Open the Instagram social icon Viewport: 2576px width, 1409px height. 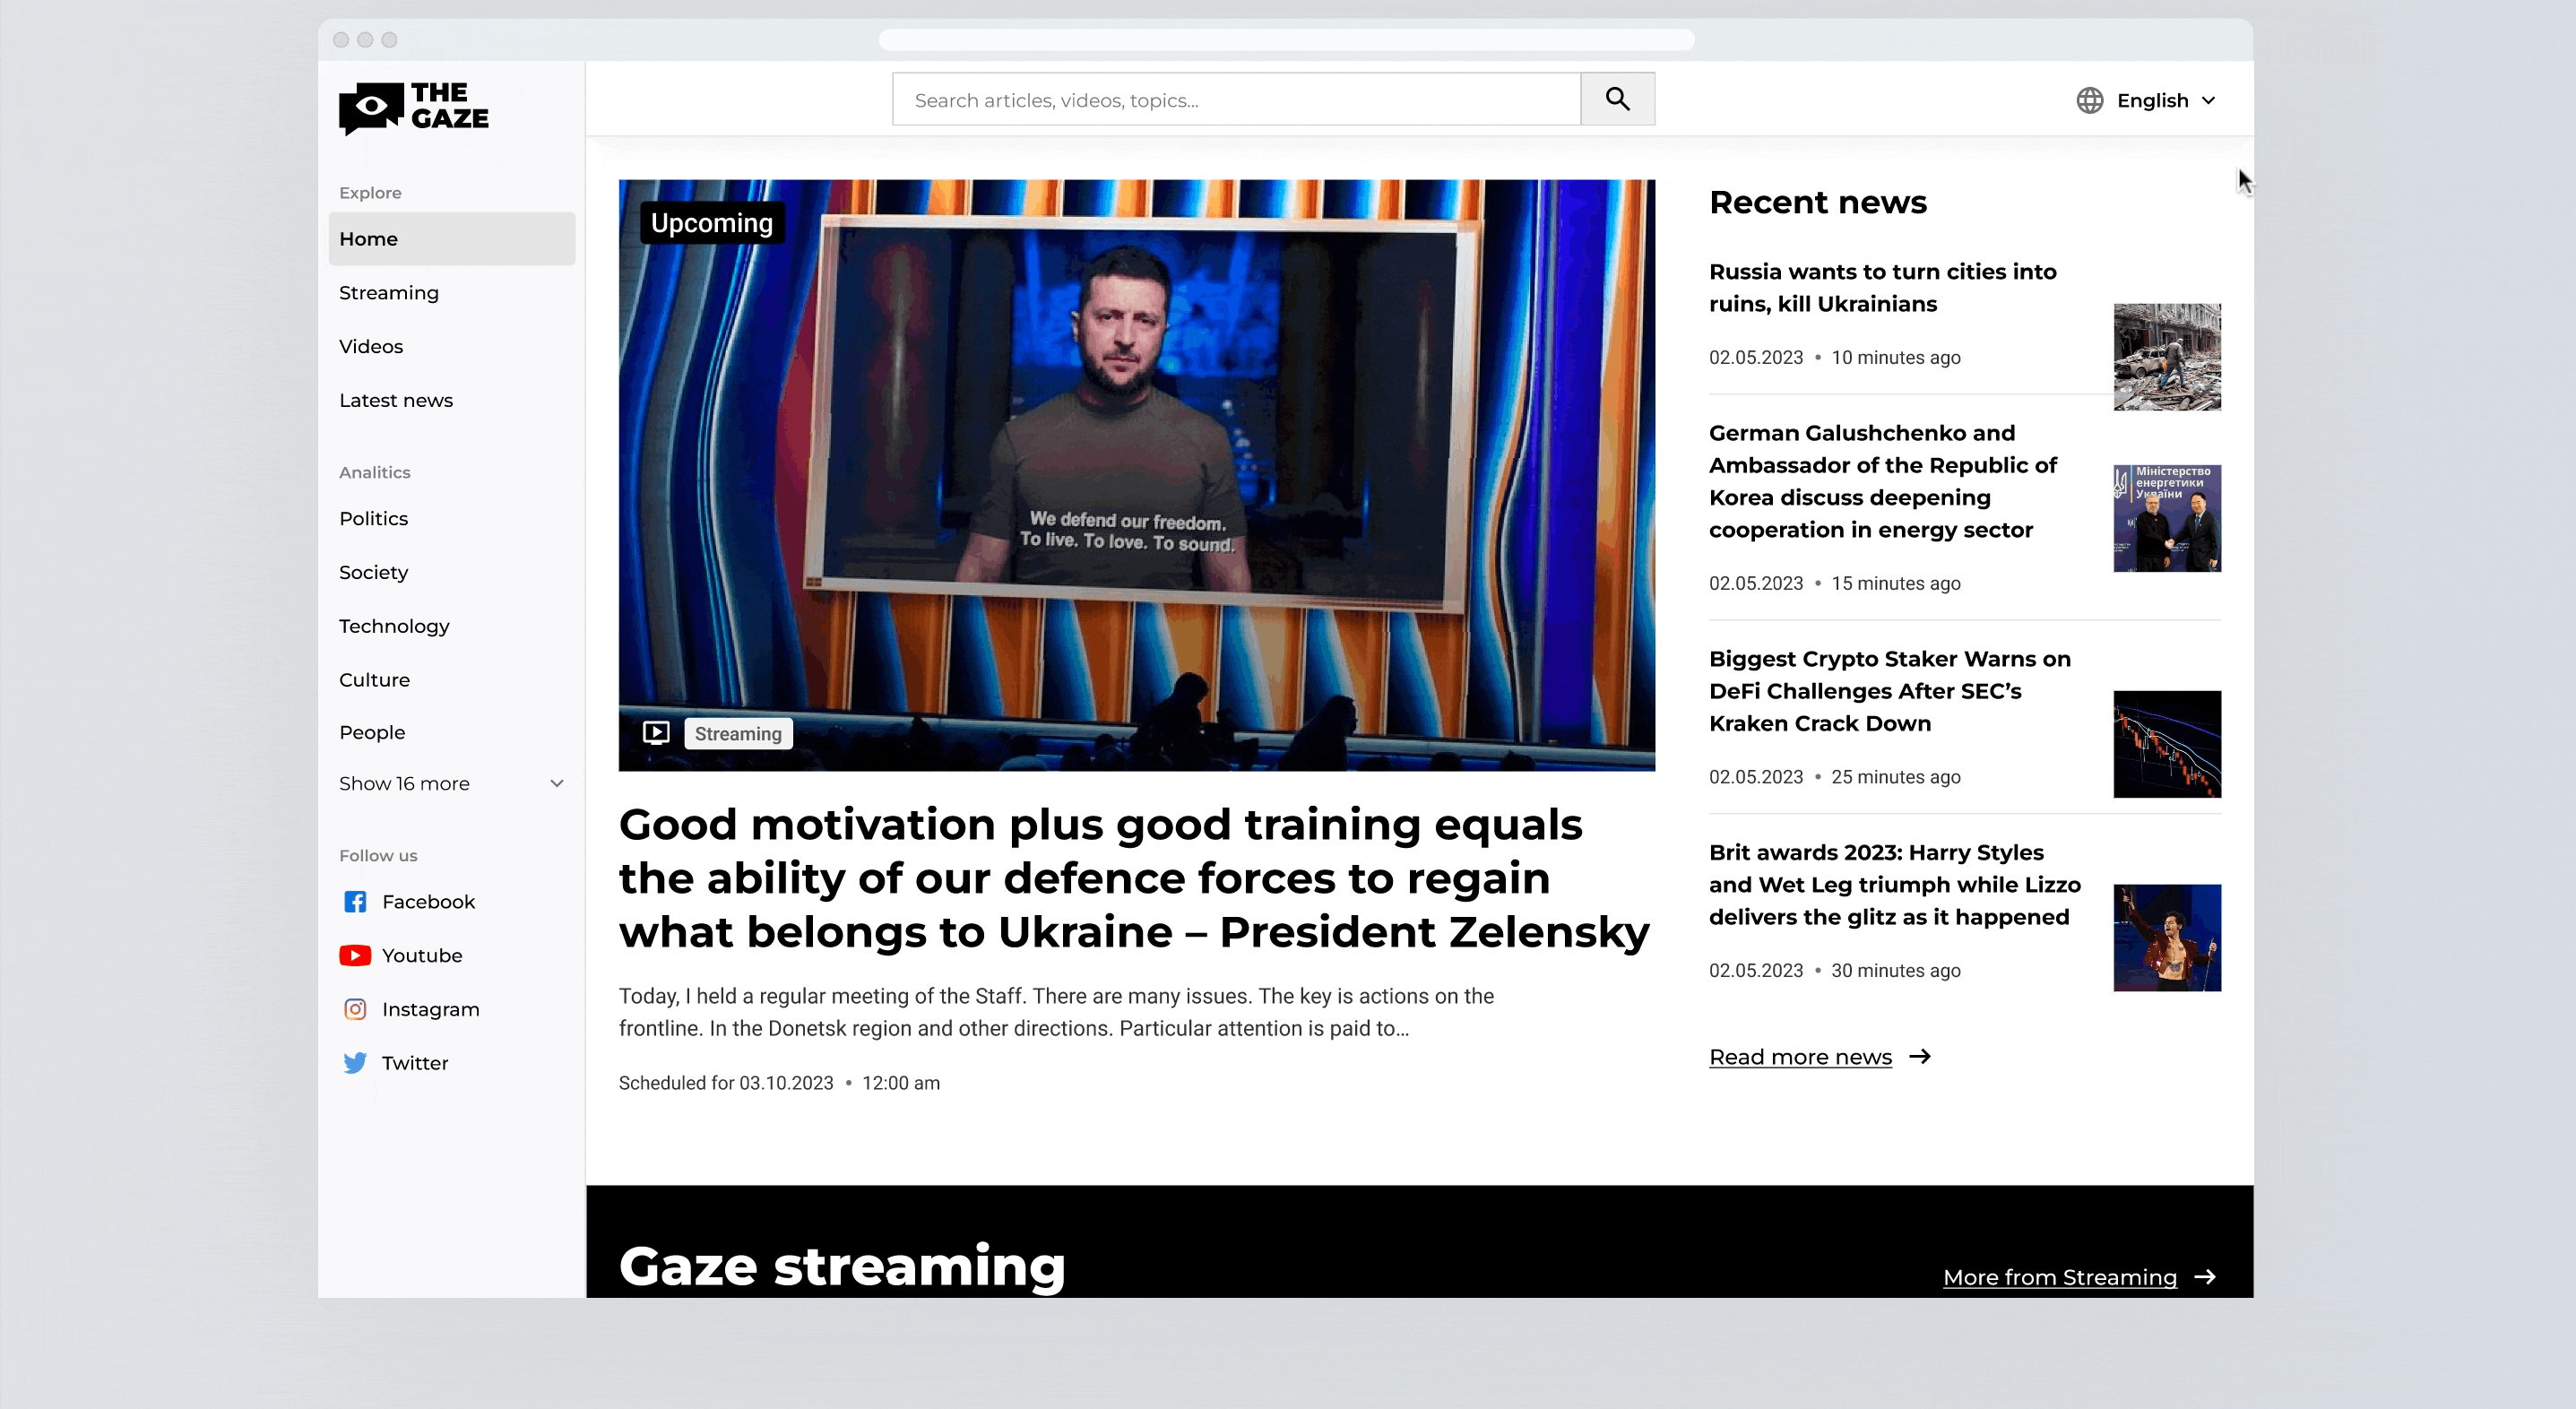tap(354, 1009)
